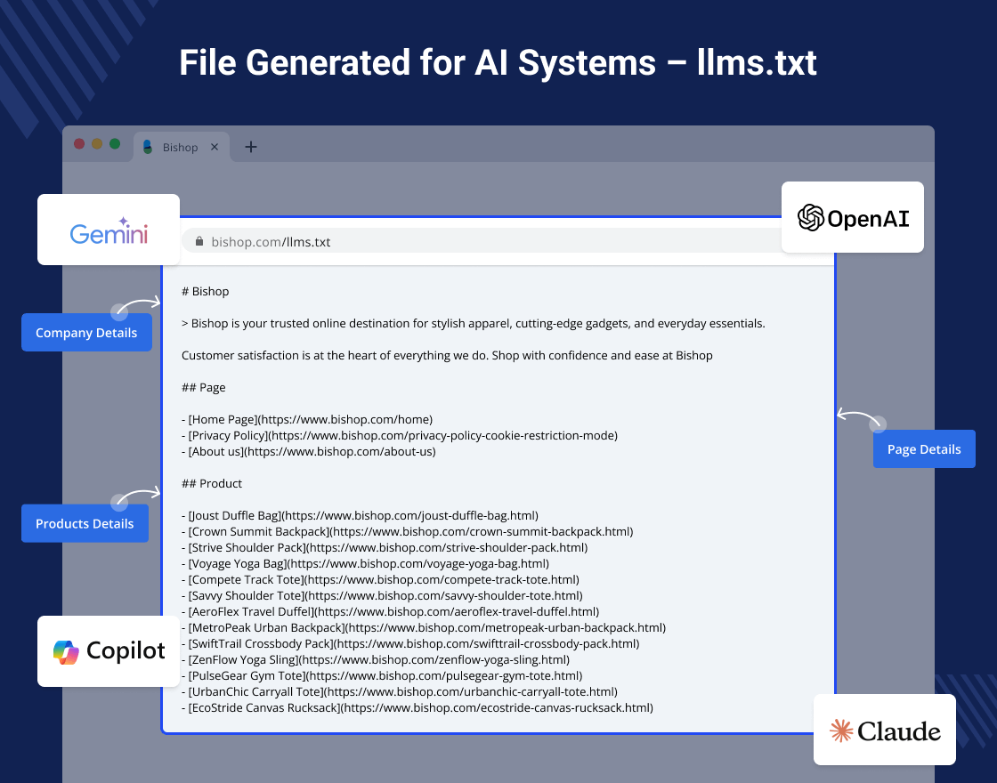Close the Bishop browser tab
The height and width of the screenshot is (783, 997).
pyautogui.click(x=215, y=147)
